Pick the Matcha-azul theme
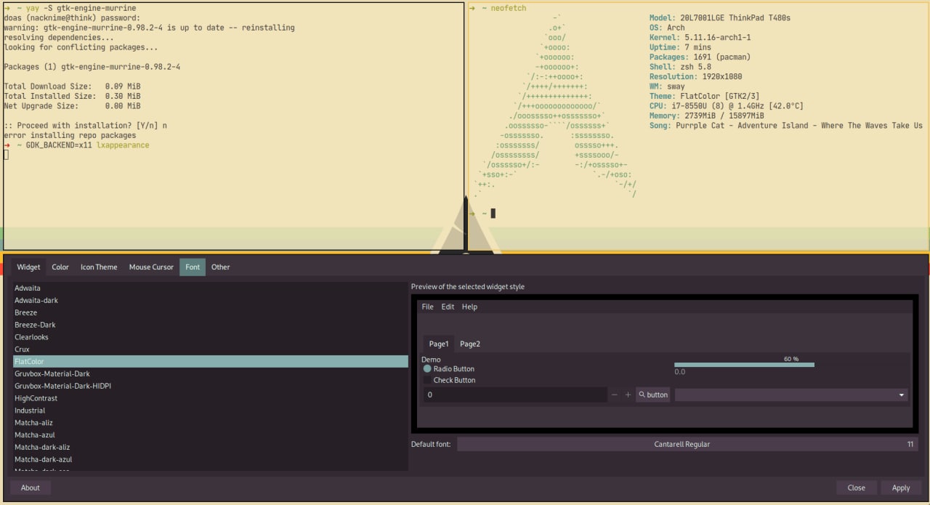930x505 pixels. tap(211, 435)
